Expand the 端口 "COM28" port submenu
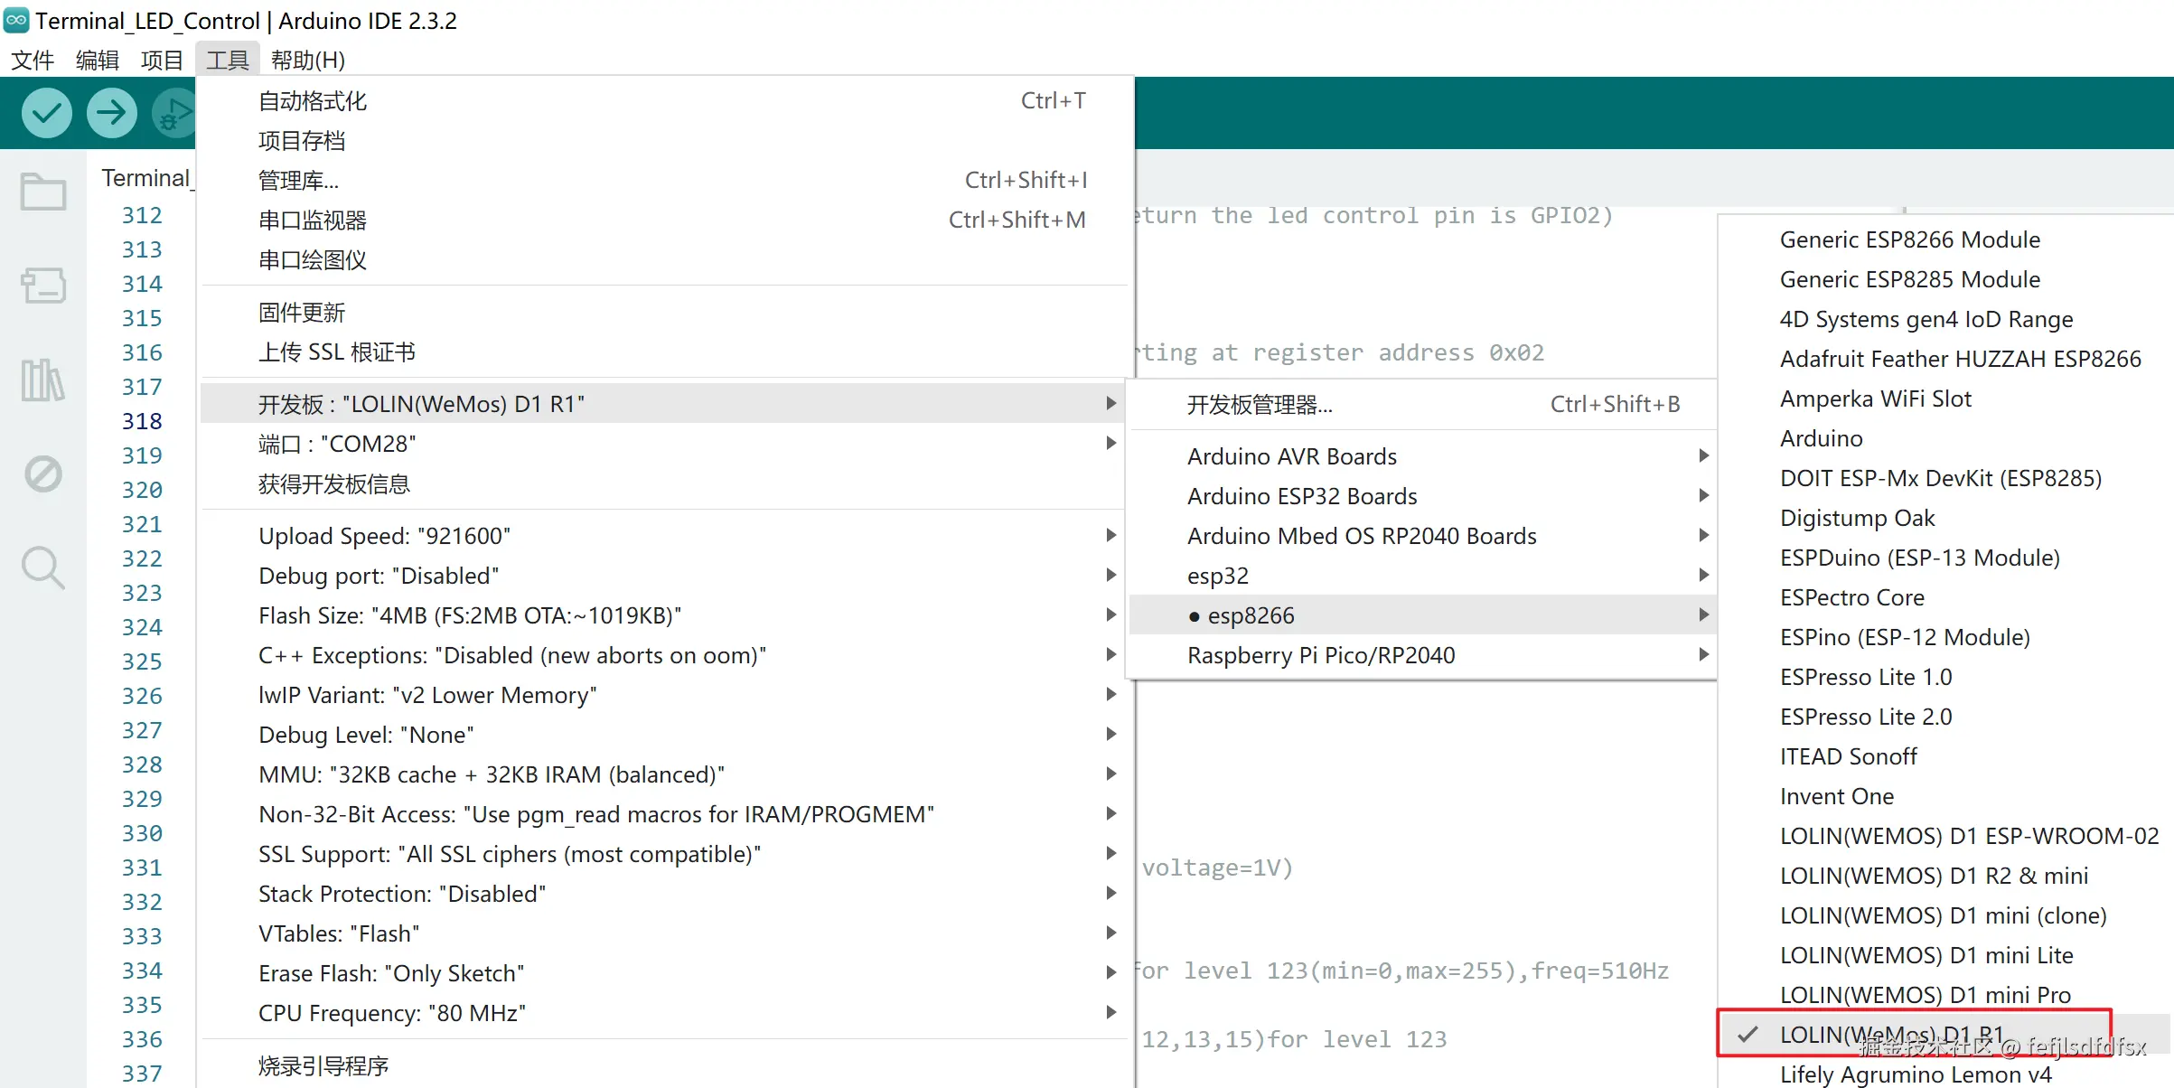The height and width of the screenshot is (1088, 2174). click(337, 444)
